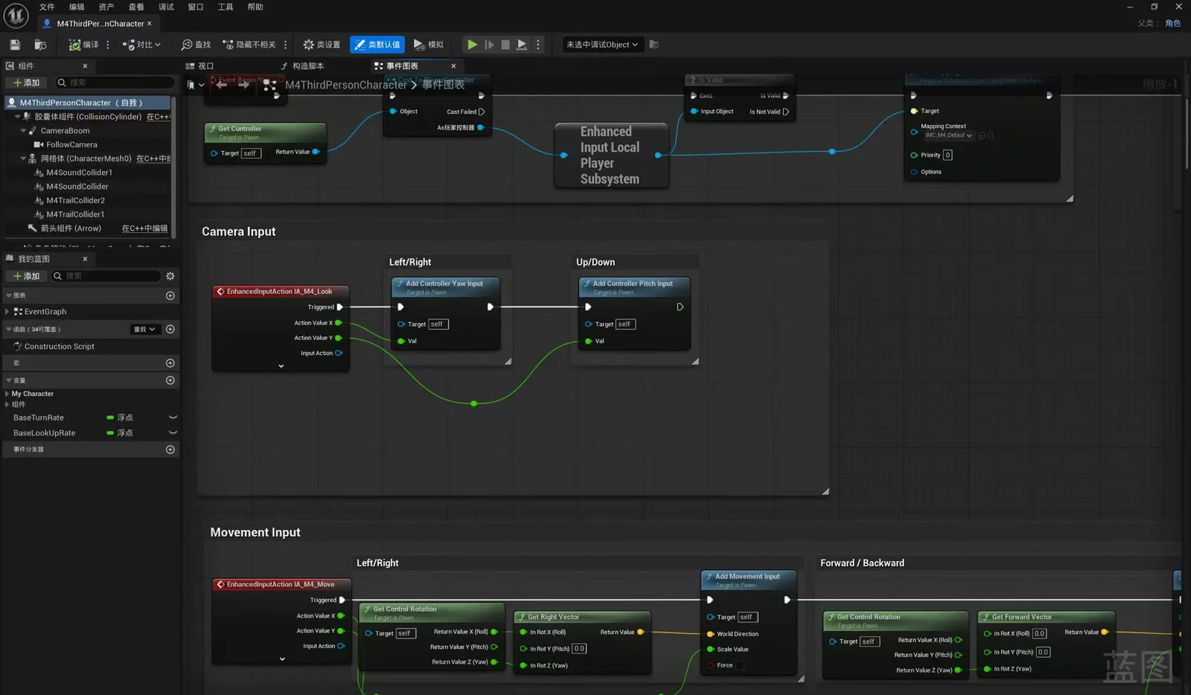
Task: Click the Save blueprint icon
Action: click(15, 45)
